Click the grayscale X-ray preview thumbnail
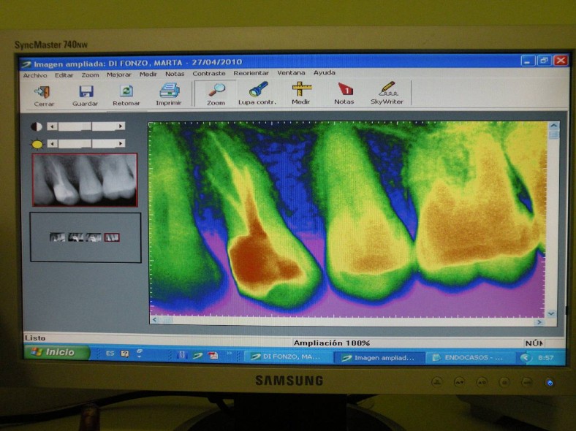Screen dimensions: 576x431 pyautogui.click(x=85, y=180)
